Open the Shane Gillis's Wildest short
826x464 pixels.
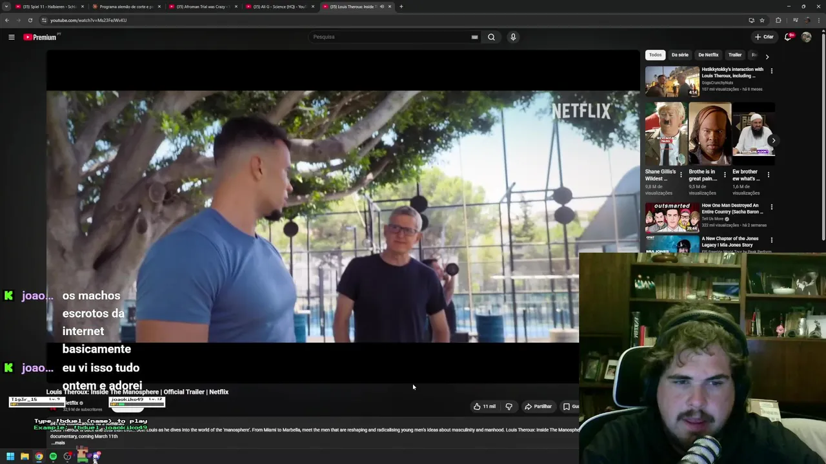pos(665,134)
